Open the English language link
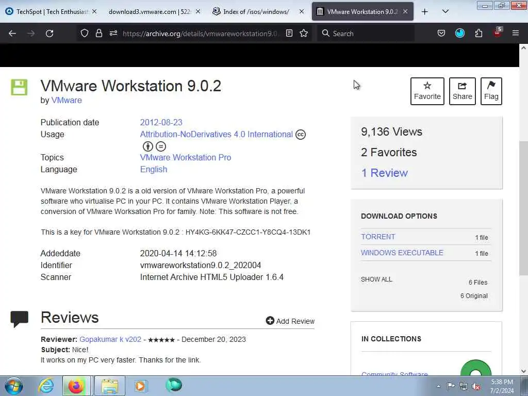 pos(154,169)
